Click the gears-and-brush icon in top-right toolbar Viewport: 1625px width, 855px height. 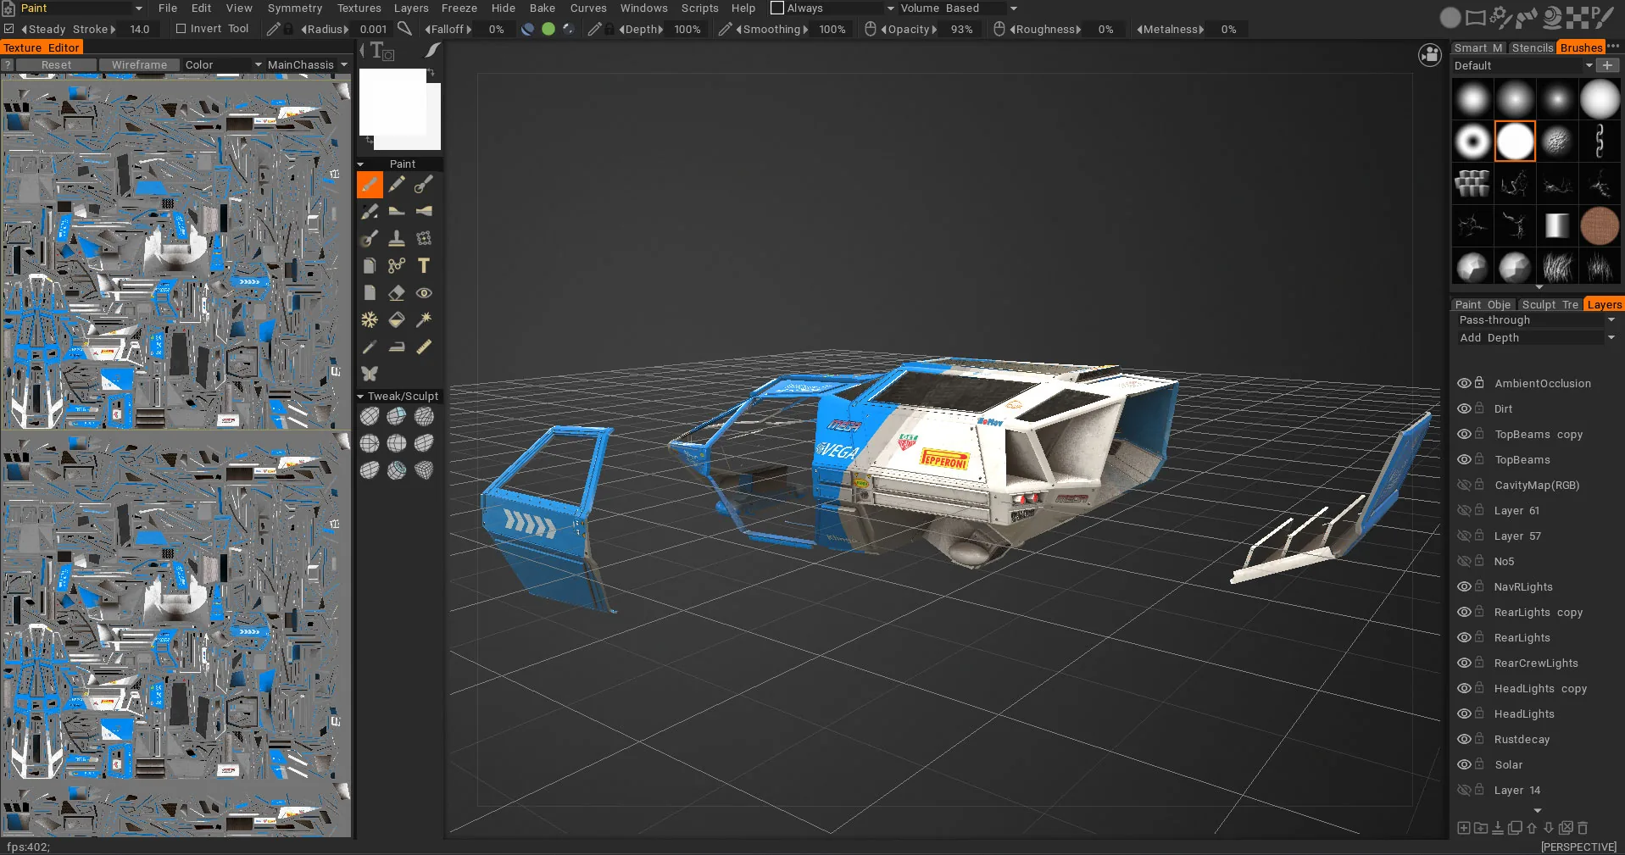pos(1501,17)
